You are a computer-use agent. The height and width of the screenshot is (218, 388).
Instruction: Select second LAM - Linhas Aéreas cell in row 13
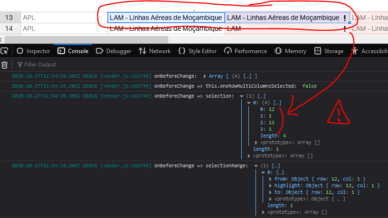pos(287,18)
